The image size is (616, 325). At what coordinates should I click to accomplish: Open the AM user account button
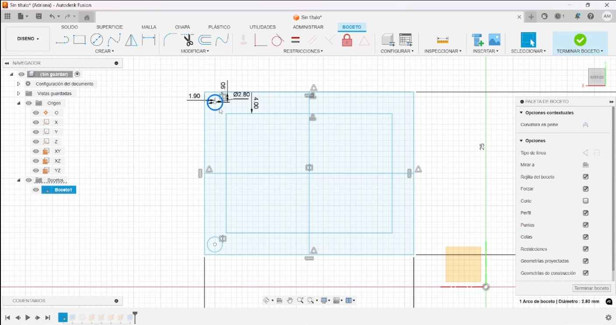607,17
